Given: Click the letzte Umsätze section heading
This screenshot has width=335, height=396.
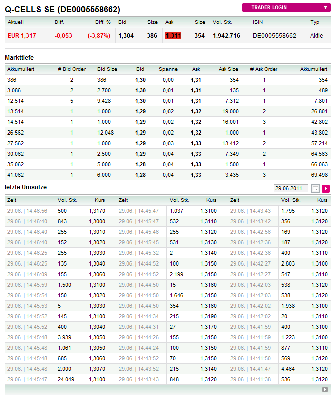Looking at the screenshot, I should 26,187.
